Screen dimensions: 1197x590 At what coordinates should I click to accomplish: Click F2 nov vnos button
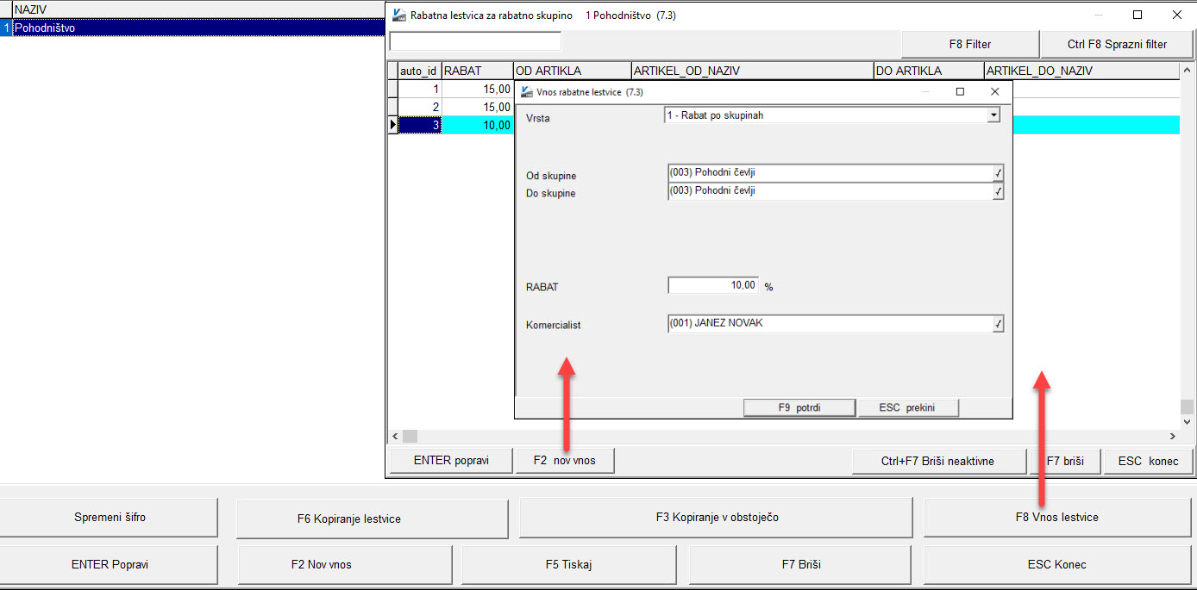565,461
